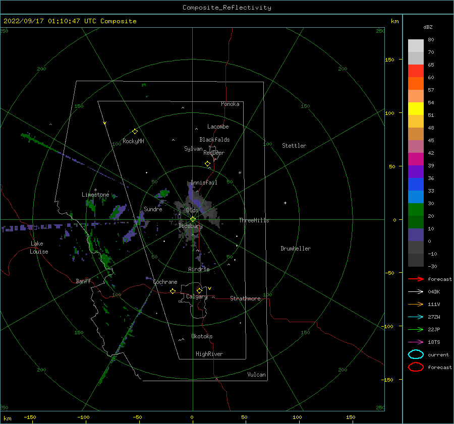Screen dimensions: 454x424
Task: Click the Strathmore label
Action: (x=245, y=298)
